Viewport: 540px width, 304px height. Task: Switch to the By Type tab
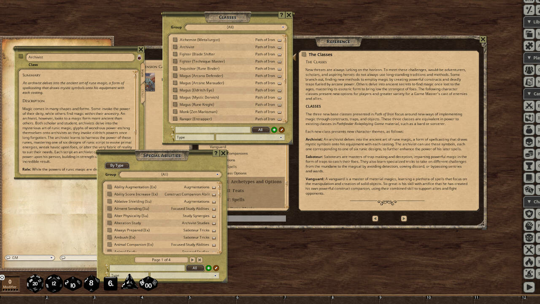117,166
